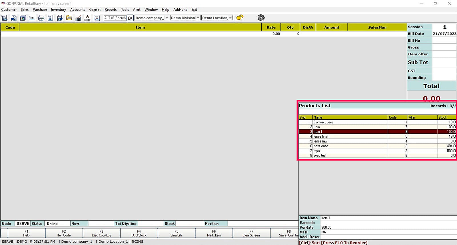Click the bill register toolbar icon
Image resolution: width=457 pixels, height=245 pixels.
(x=5, y=18)
